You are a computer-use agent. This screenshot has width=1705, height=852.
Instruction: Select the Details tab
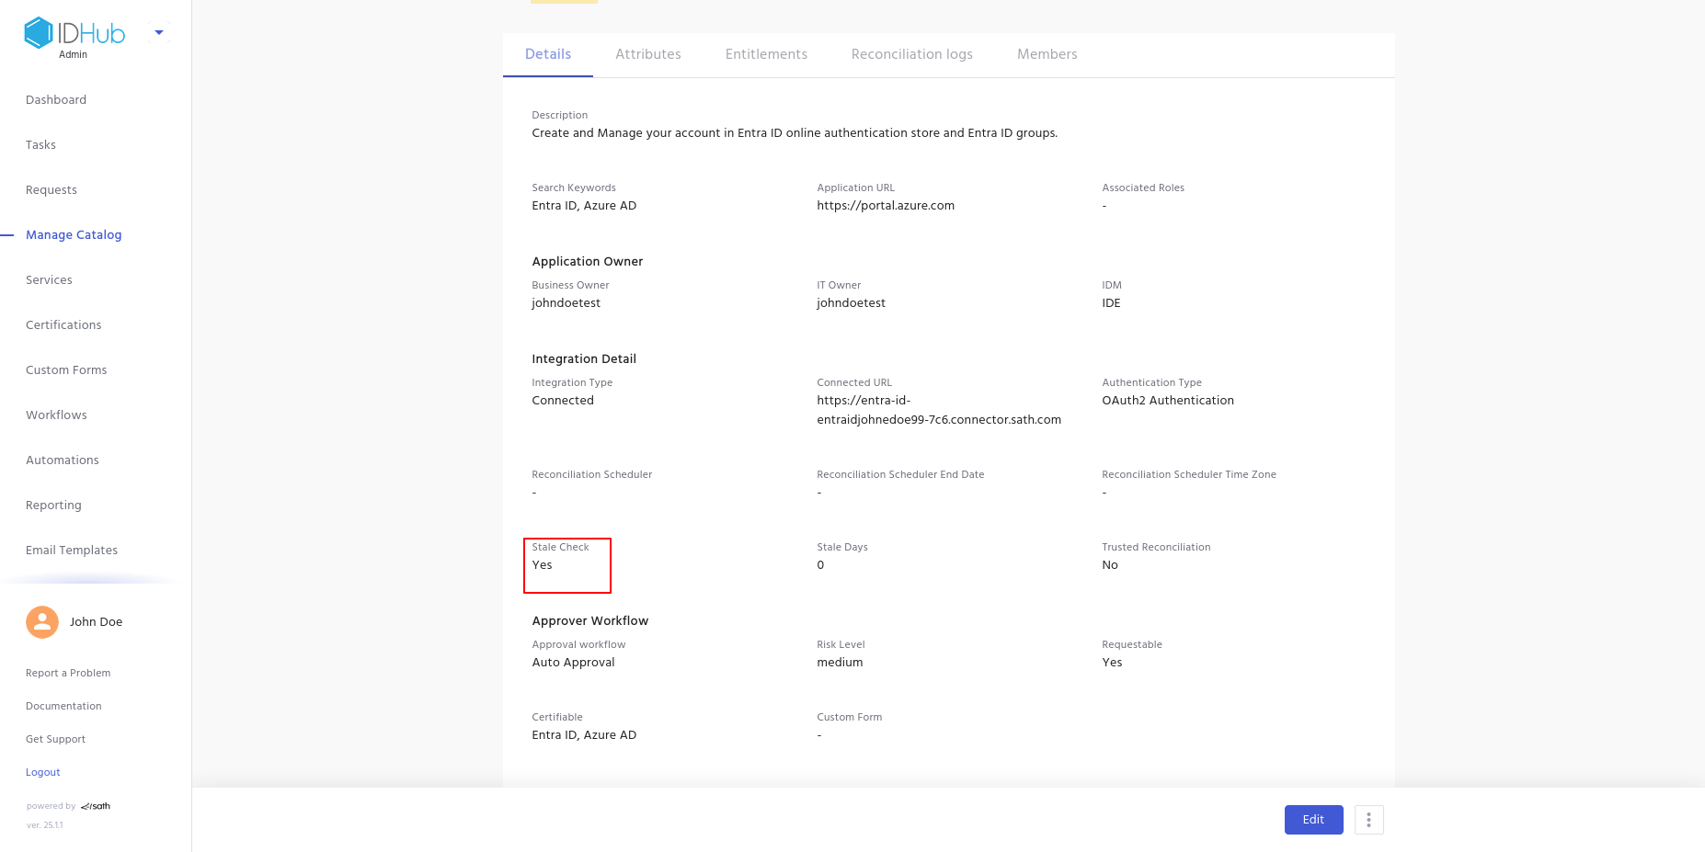(548, 54)
